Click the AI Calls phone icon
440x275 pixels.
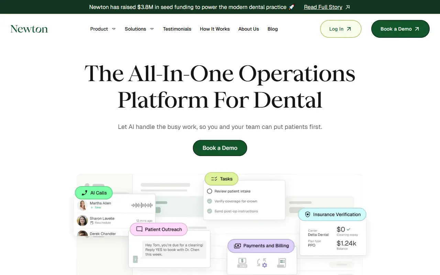click(84, 193)
